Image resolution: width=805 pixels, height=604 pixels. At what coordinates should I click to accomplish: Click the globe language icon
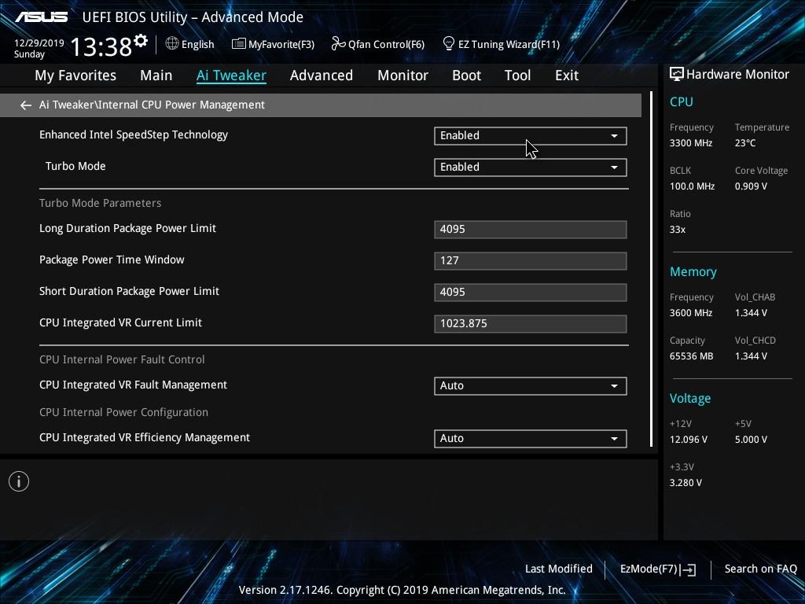click(172, 44)
